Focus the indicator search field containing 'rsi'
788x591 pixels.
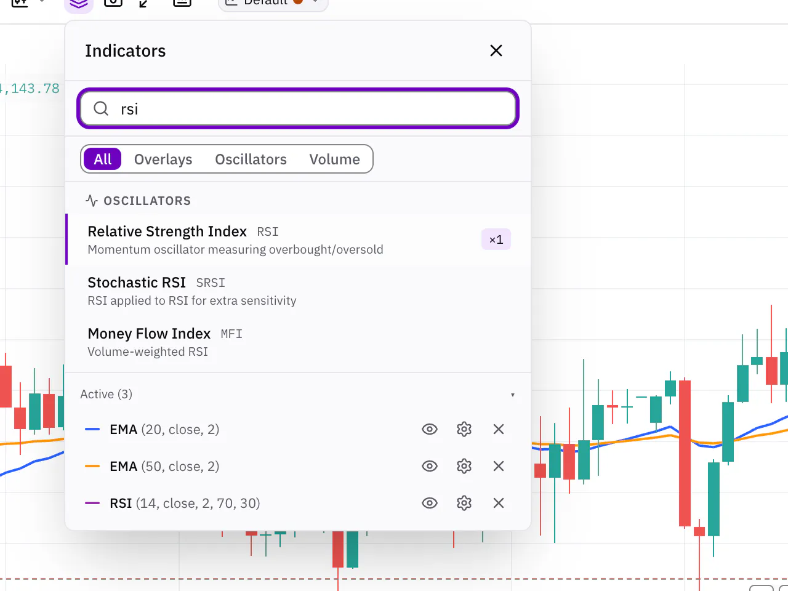298,109
